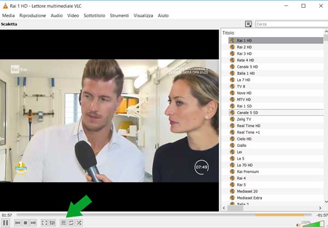Open the Video menu
This screenshot has width=328, height=228.
click(x=73, y=15)
